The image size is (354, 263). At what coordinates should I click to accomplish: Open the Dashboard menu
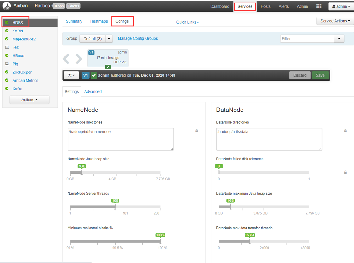click(x=220, y=6)
